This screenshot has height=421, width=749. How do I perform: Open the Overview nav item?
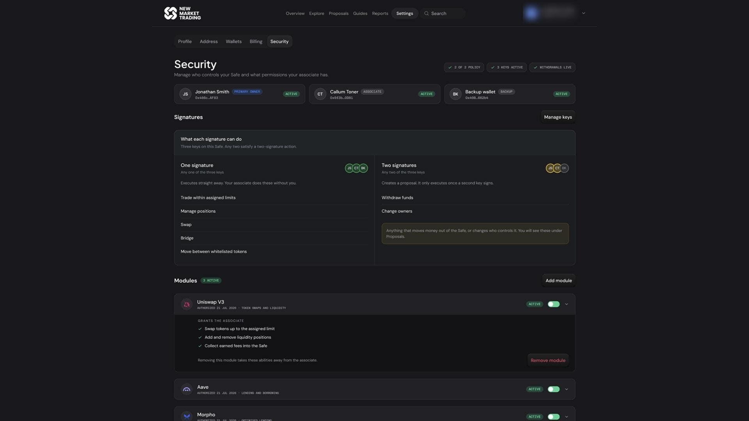tap(295, 13)
